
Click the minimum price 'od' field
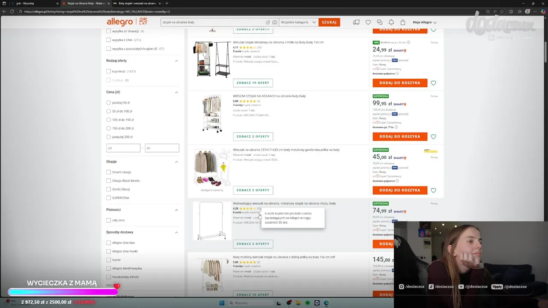tap(123, 148)
